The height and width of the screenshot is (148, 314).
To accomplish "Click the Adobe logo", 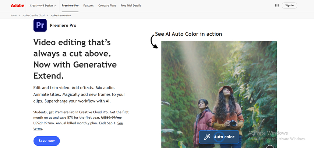I will coord(17,6).
